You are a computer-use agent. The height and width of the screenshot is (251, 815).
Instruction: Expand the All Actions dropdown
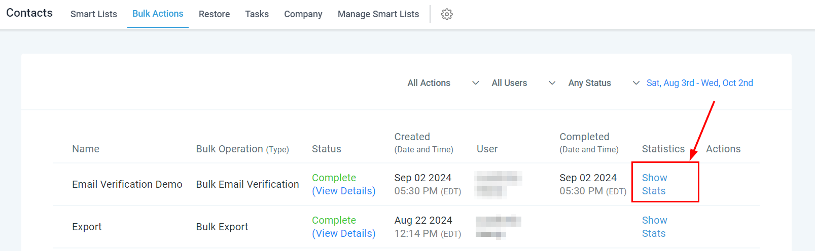[x=443, y=83]
